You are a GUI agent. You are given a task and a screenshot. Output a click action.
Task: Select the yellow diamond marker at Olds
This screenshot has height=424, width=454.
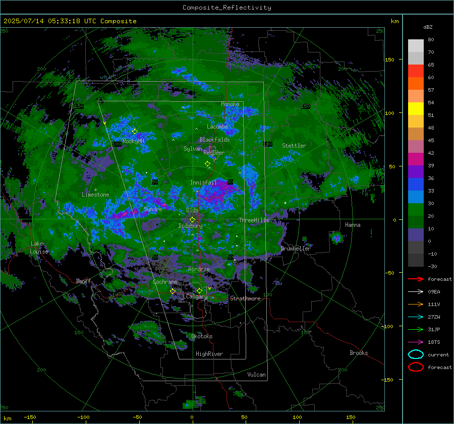click(192, 220)
